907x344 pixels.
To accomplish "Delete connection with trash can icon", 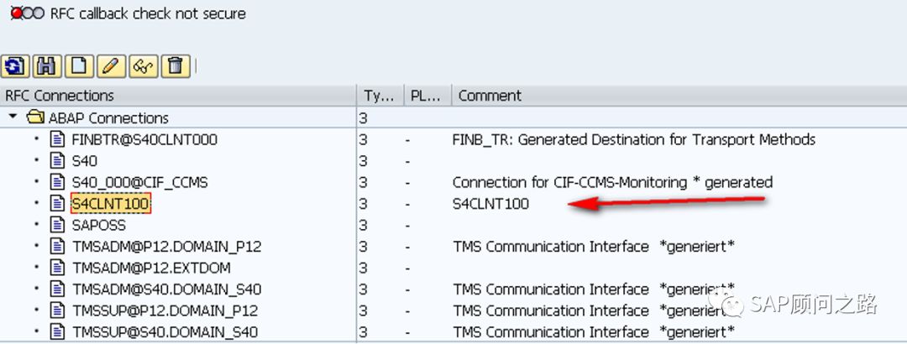I will point(175,65).
